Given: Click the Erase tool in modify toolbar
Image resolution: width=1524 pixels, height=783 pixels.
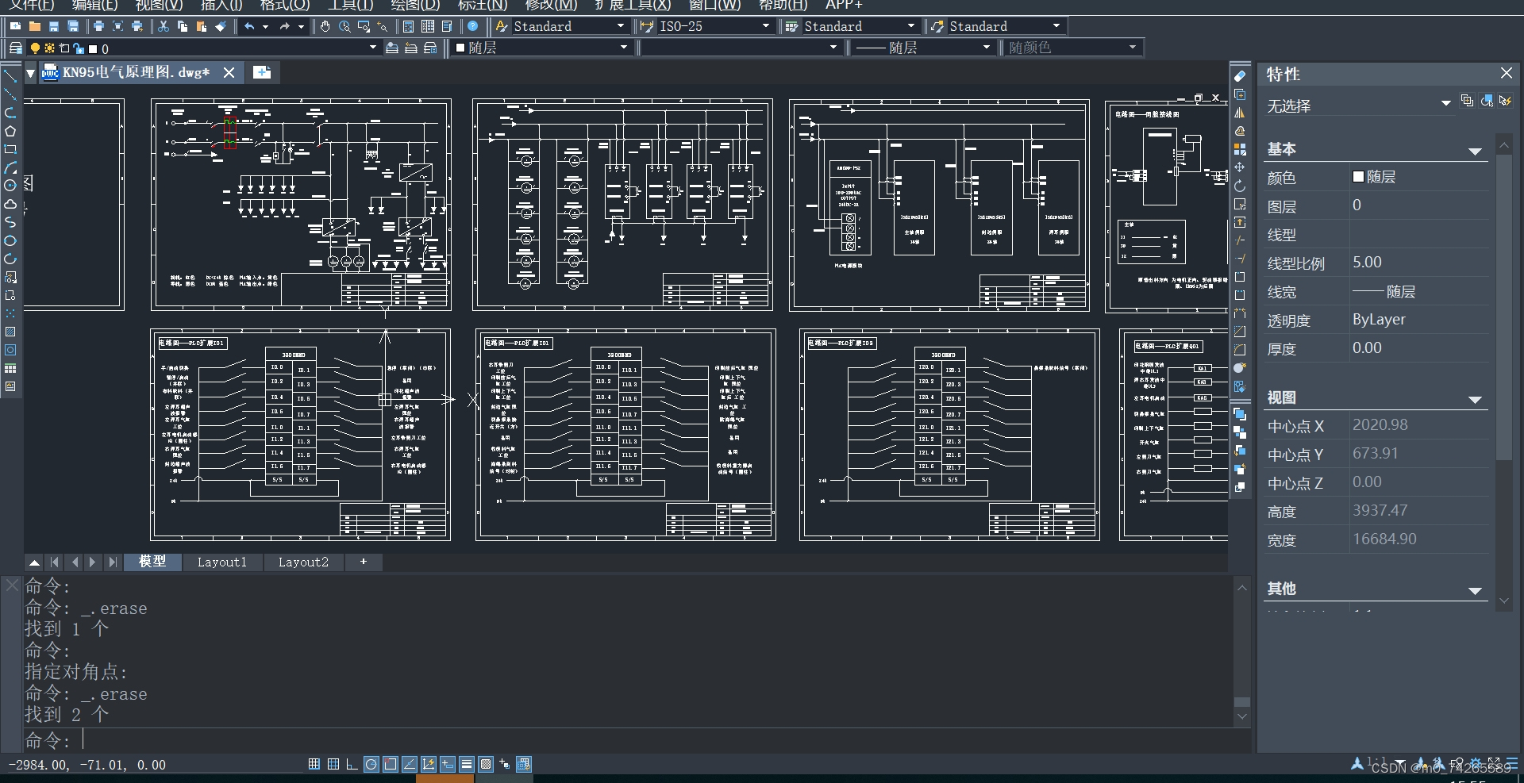Looking at the screenshot, I should point(1240,76).
